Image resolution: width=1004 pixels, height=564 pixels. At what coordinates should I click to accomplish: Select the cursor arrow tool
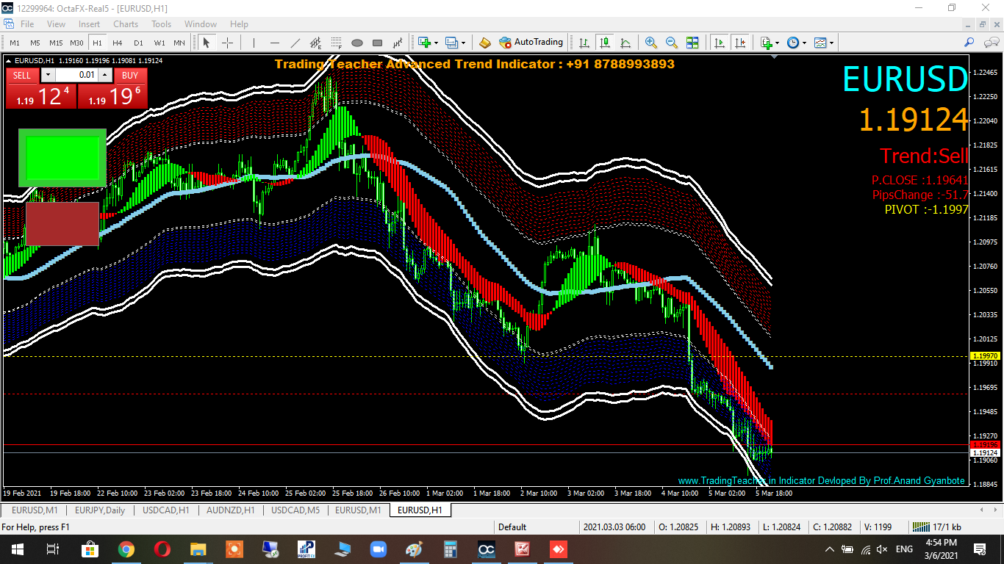coord(207,43)
